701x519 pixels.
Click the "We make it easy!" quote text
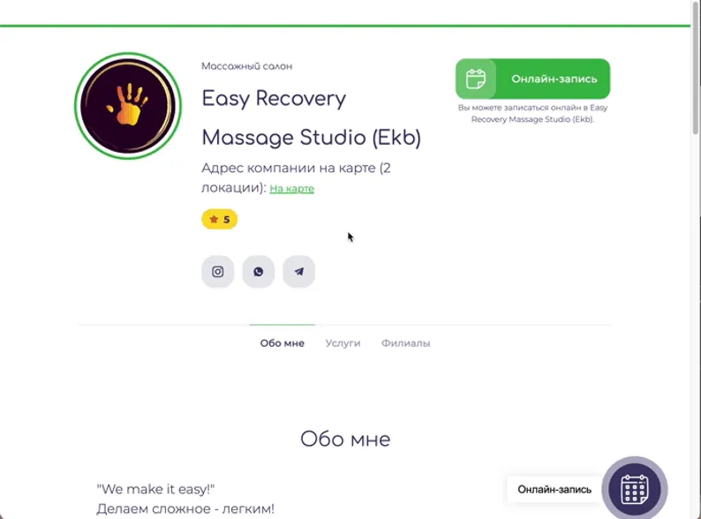(155, 489)
